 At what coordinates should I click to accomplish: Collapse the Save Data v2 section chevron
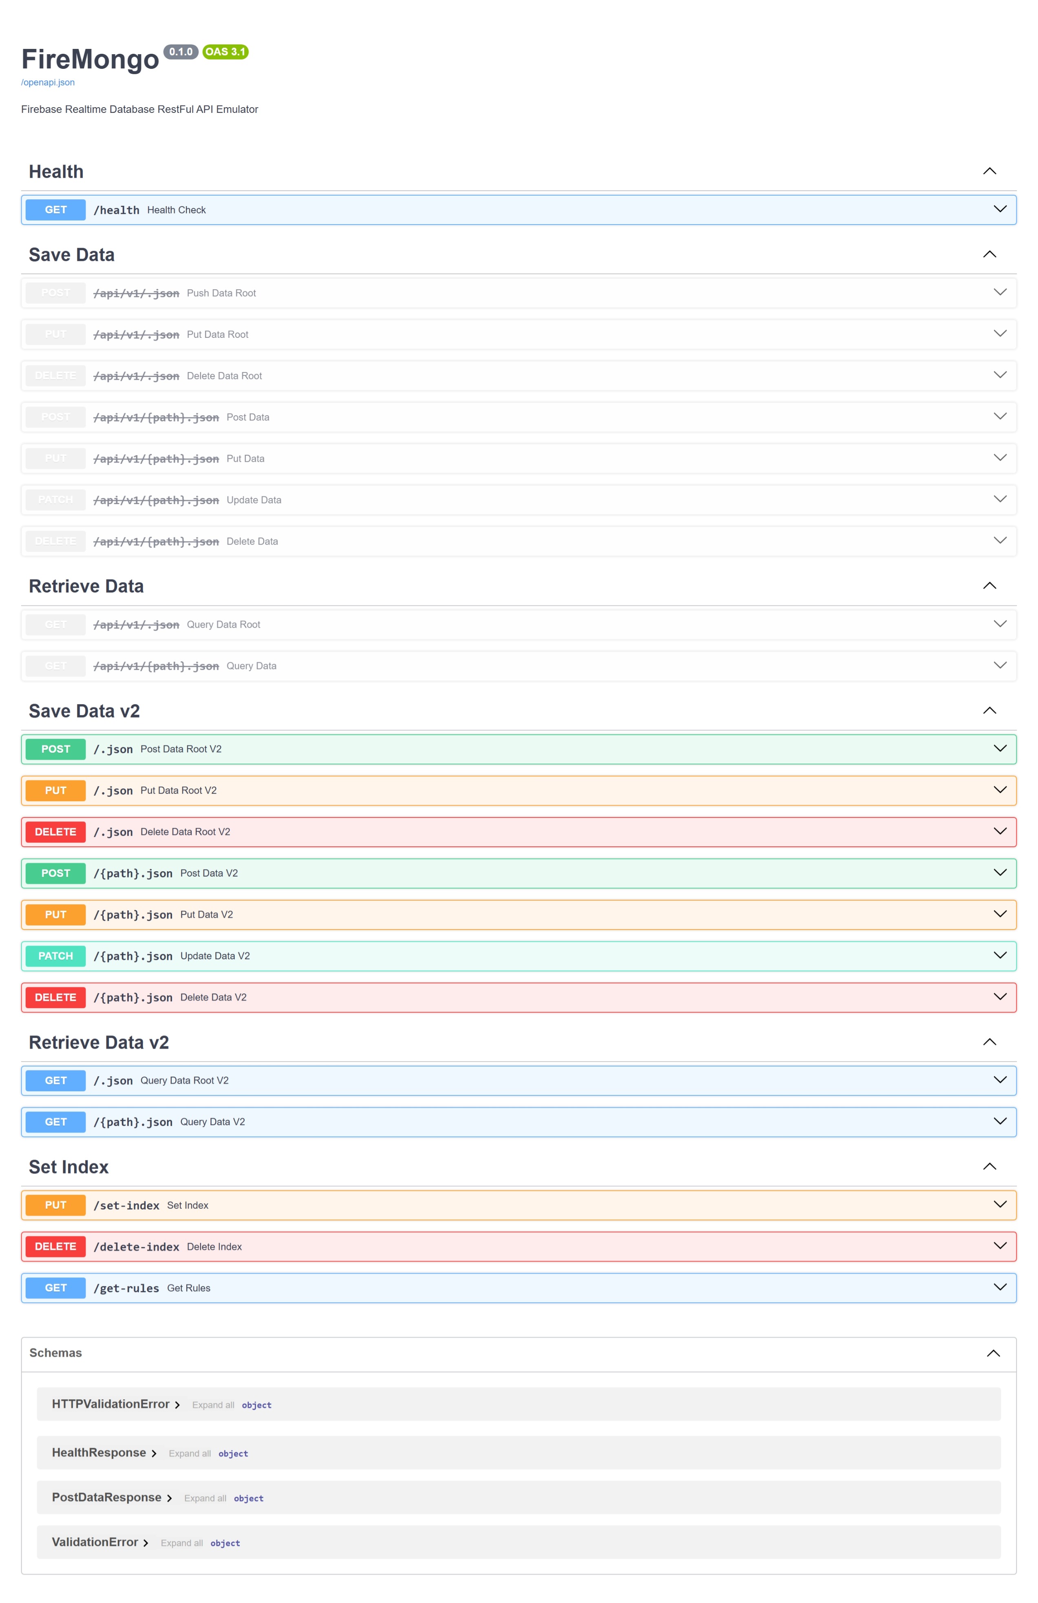pos(989,711)
